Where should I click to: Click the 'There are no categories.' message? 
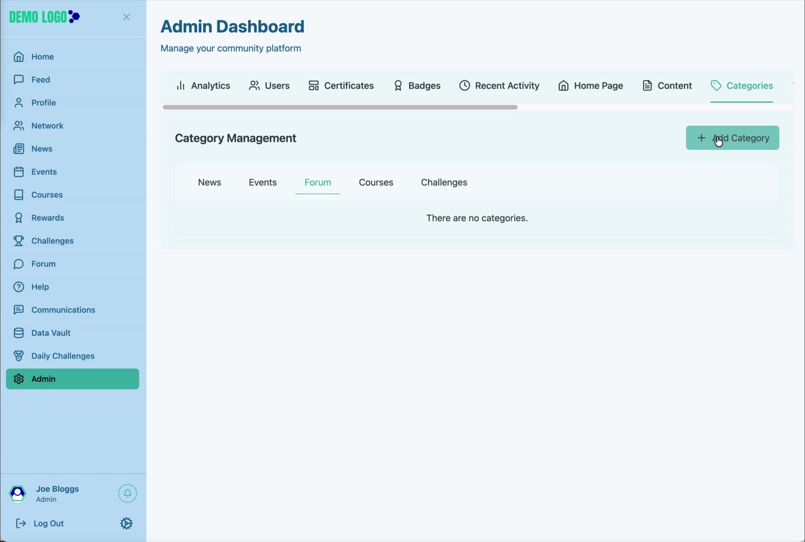tap(477, 218)
